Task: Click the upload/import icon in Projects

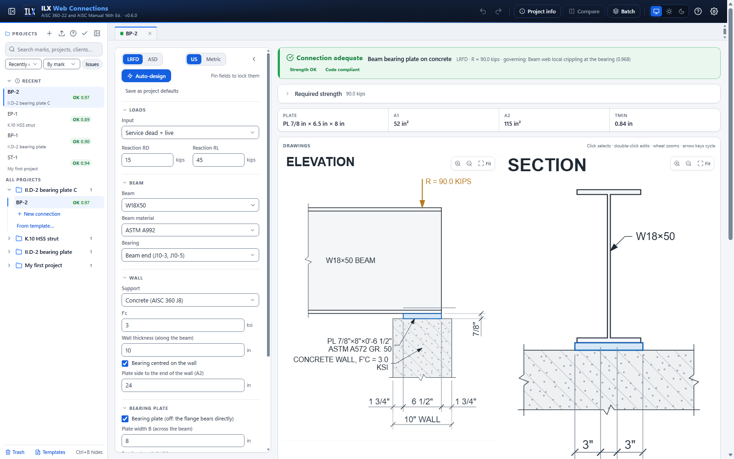Action: tap(61, 34)
